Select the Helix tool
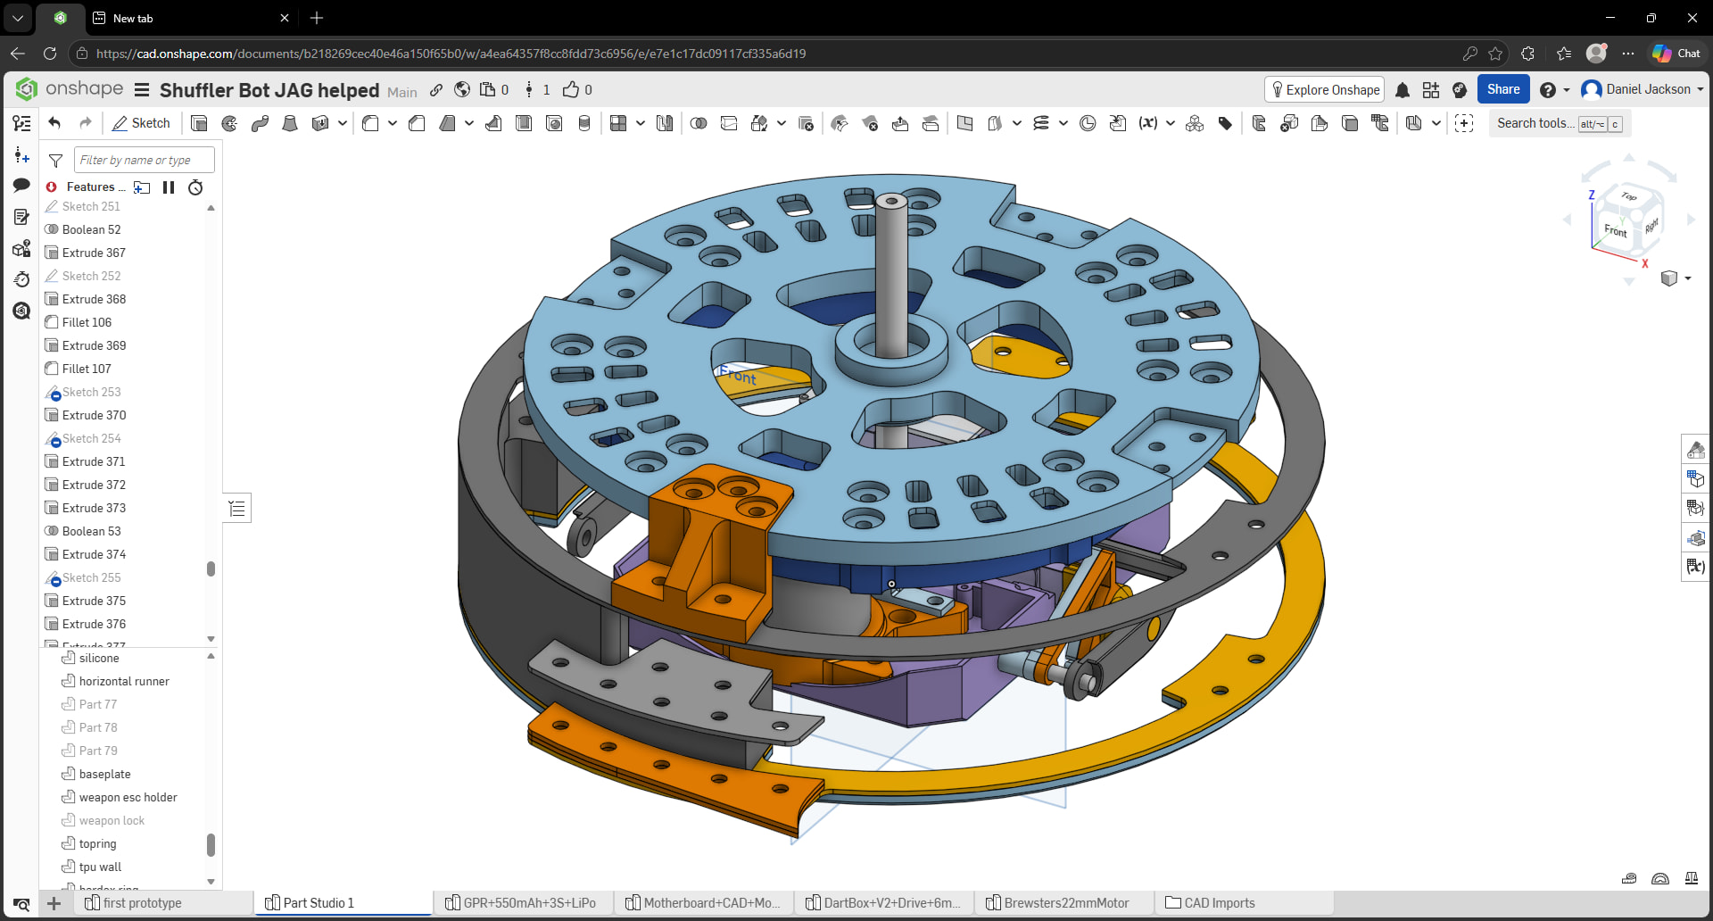1713x921 pixels. (1041, 123)
